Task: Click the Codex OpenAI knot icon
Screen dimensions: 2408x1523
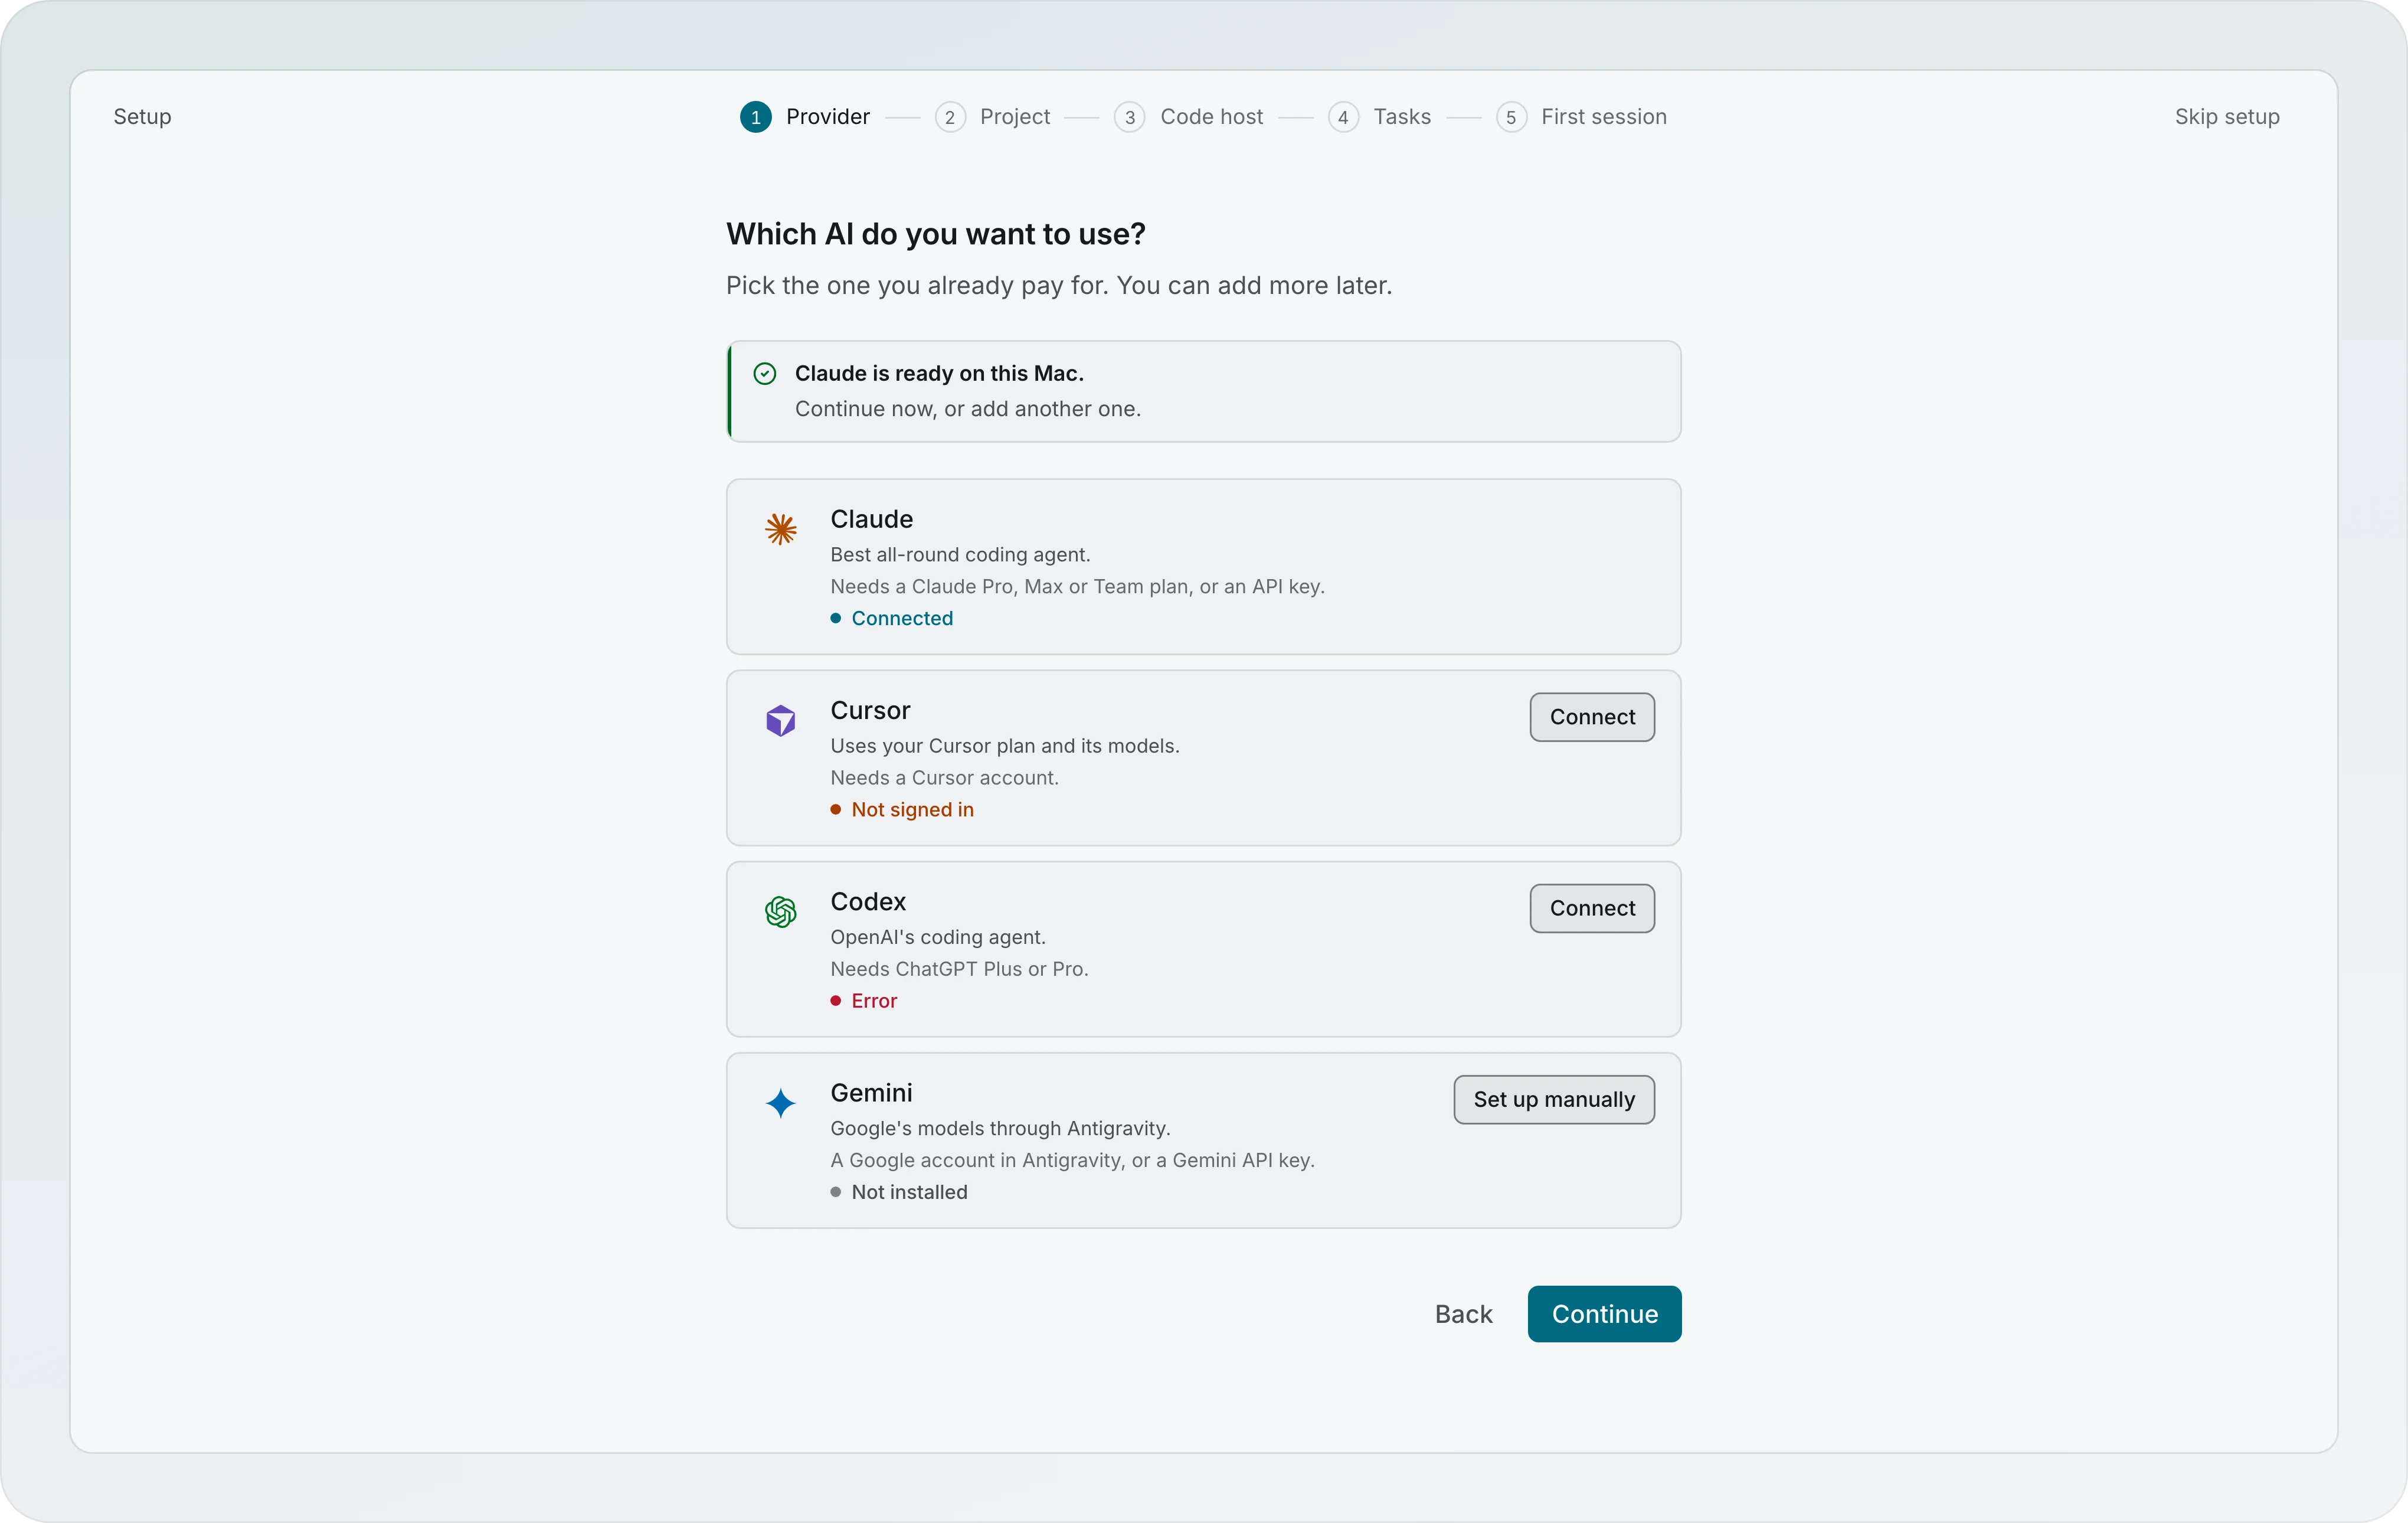Action: click(781, 911)
